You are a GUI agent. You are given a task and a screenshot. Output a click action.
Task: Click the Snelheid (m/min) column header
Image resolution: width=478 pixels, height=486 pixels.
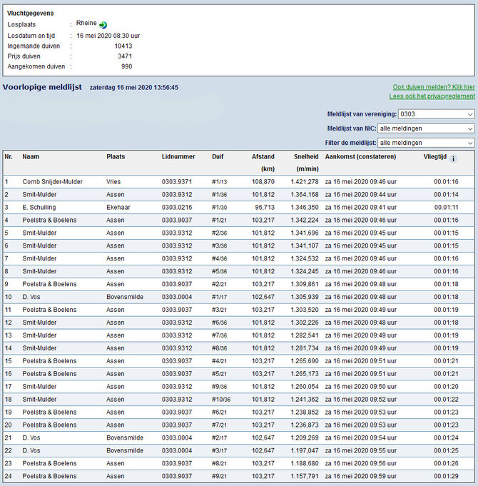(x=306, y=163)
